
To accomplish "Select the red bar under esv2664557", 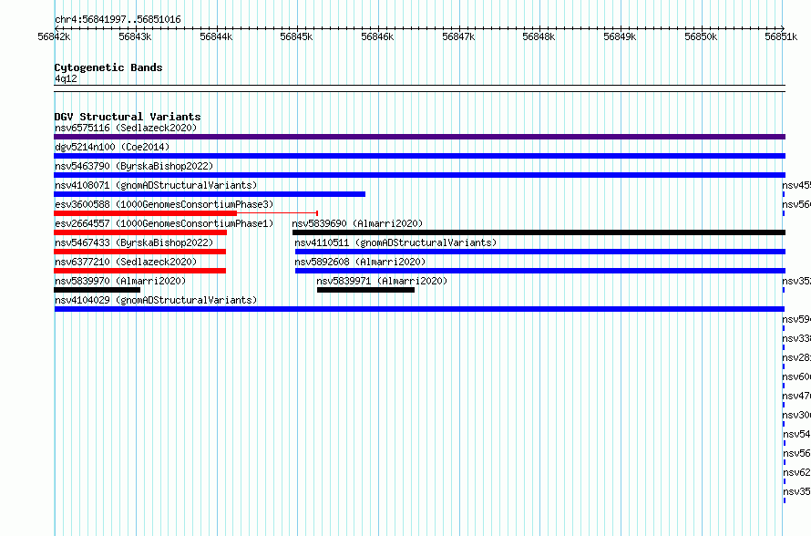I will 140,232.
